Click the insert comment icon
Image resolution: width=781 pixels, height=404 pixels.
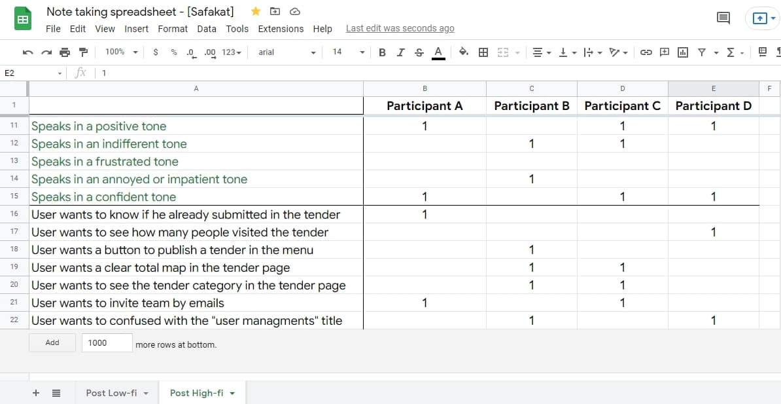(x=664, y=52)
